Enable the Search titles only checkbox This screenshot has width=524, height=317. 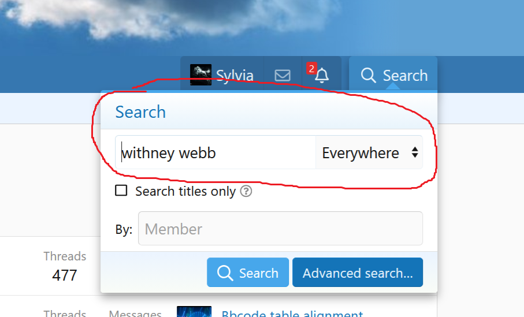[121, 191]
